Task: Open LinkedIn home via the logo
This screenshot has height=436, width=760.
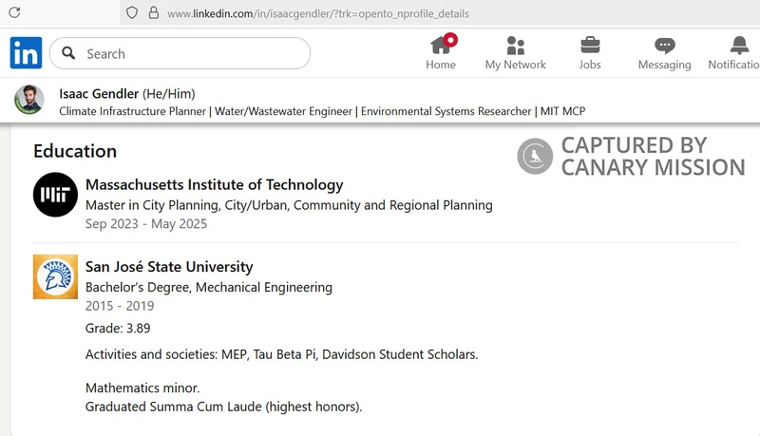Action: [x=26, y=53]
